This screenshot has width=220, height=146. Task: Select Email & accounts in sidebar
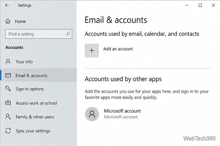(38, 76)
